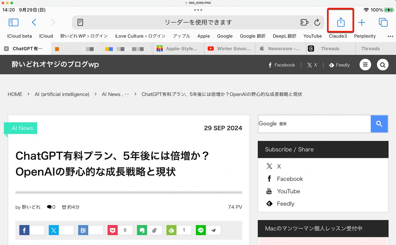Open X link in site header
Viewport: 396px width, 245px height.
tap(312, 65)
